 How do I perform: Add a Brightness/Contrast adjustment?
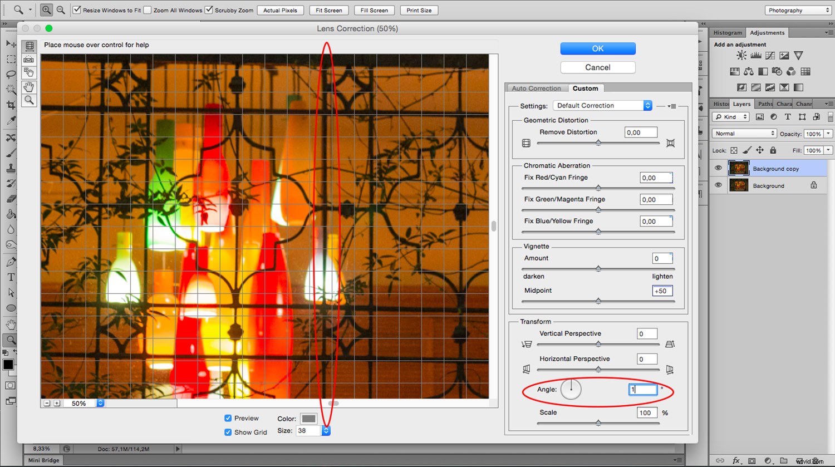[x=741, y=55]
